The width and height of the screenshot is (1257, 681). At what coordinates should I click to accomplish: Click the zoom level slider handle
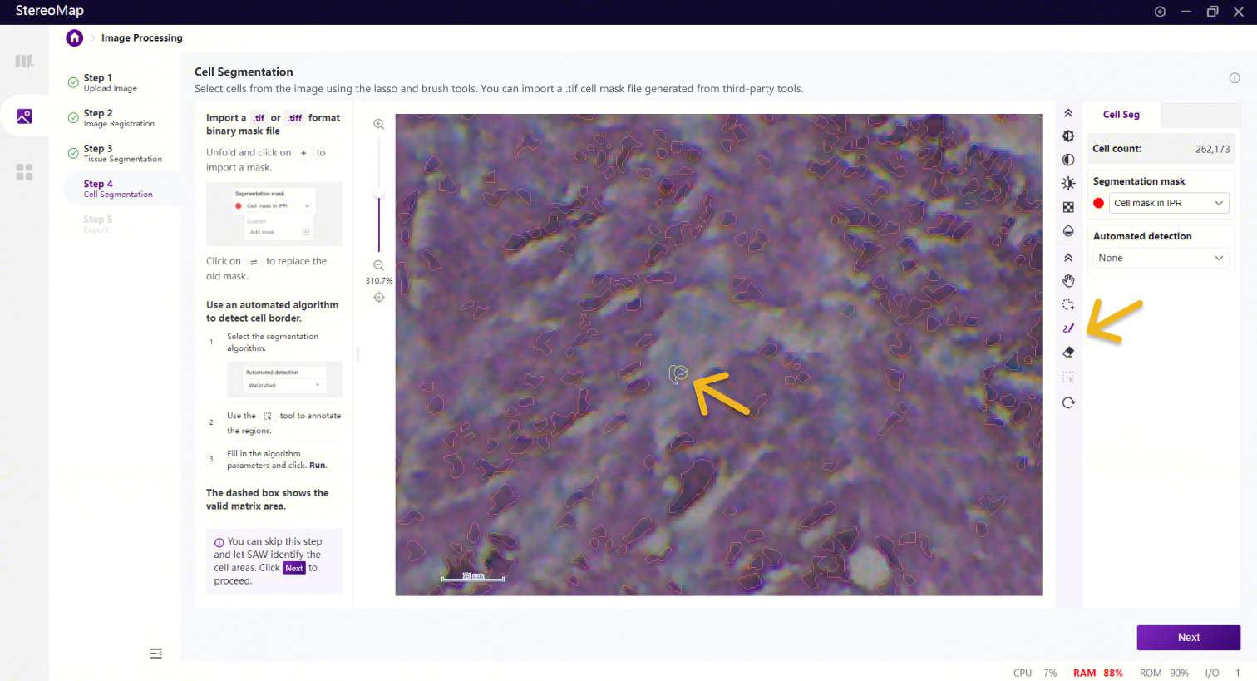coord(379,194)
